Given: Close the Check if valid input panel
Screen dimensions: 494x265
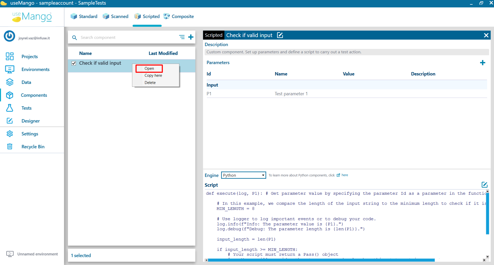Looking at the screenshot, I should [x=486, y=35].
